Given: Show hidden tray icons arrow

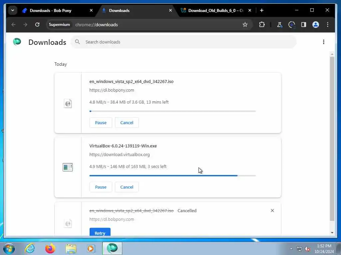Looking at the screenshot, I should [x=291, y=249].
